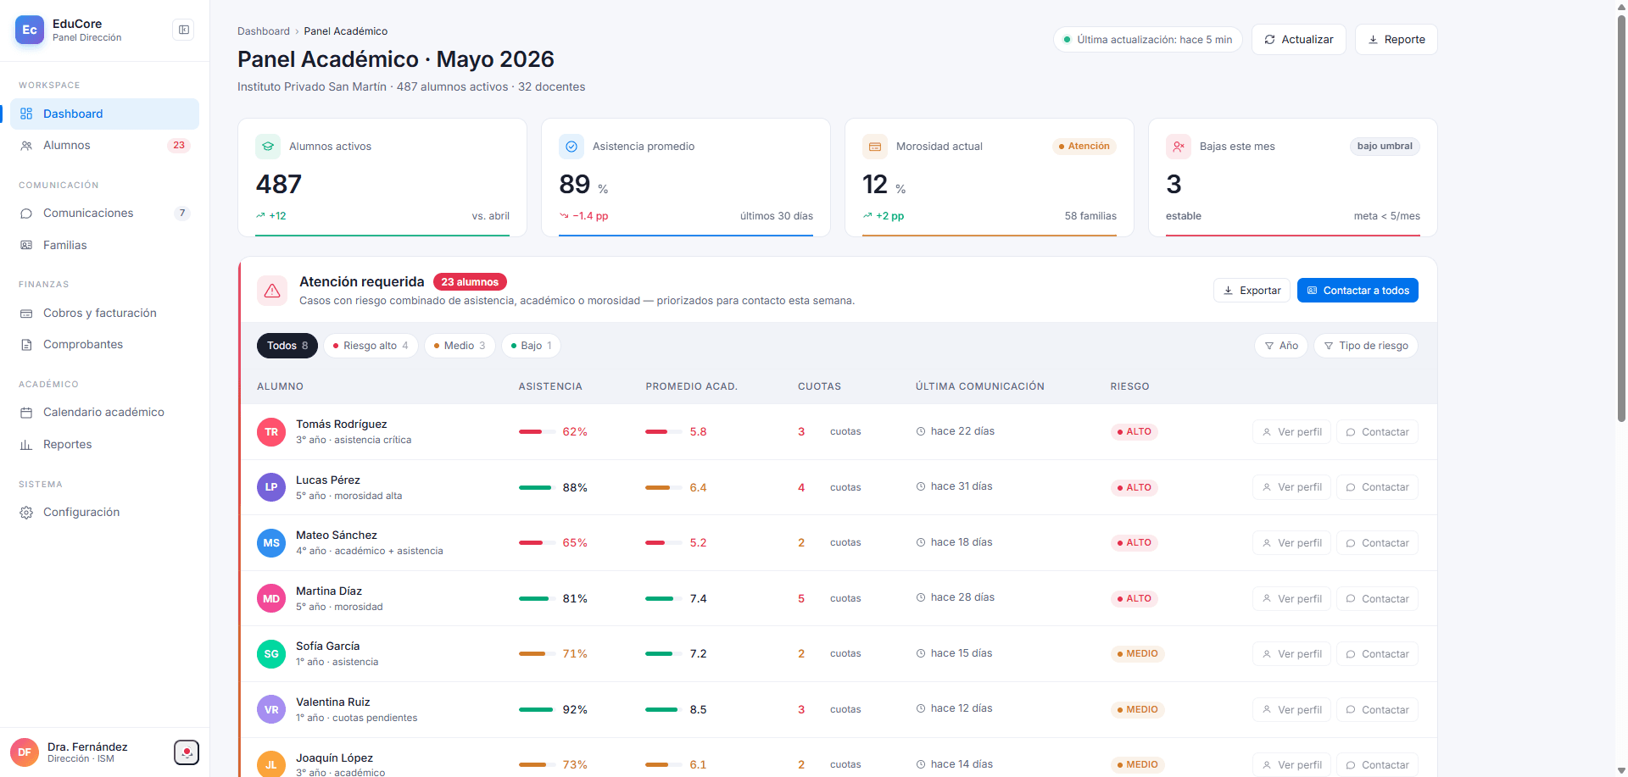Click Tomás Rodríguez's TR avatar
Screen dimensions: 1628x777
pos(271,432)
